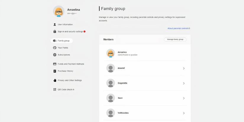Image resolution: width=244 pixels, height=122 pixels.
Task: Click the Sign-in and security lock icon
Action: [x=55, y=32]
